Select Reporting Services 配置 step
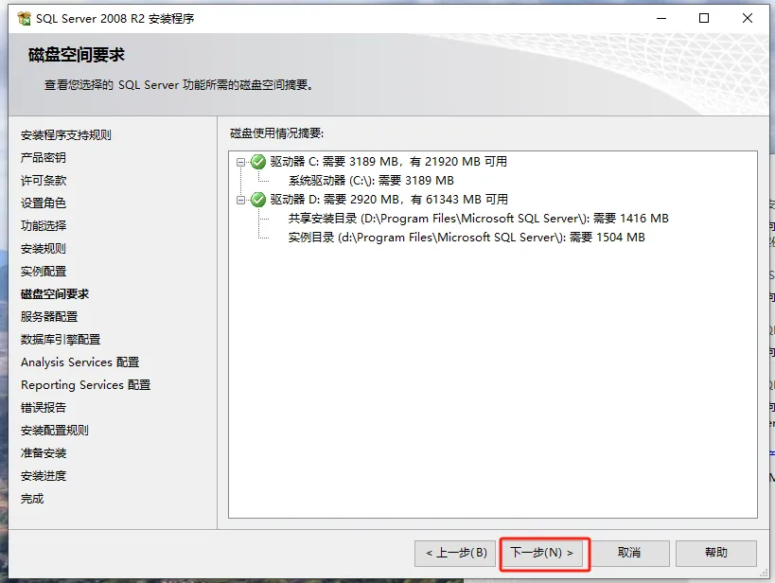The height and width of the screenshot is (583, 775). coord(85,385)
